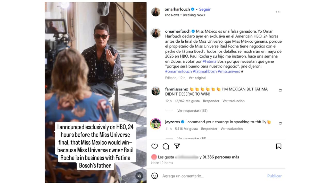The width and height of the screenshot is (330, 185).
Task: Open the three-dot options menu
Action: (x=278, y=12)
